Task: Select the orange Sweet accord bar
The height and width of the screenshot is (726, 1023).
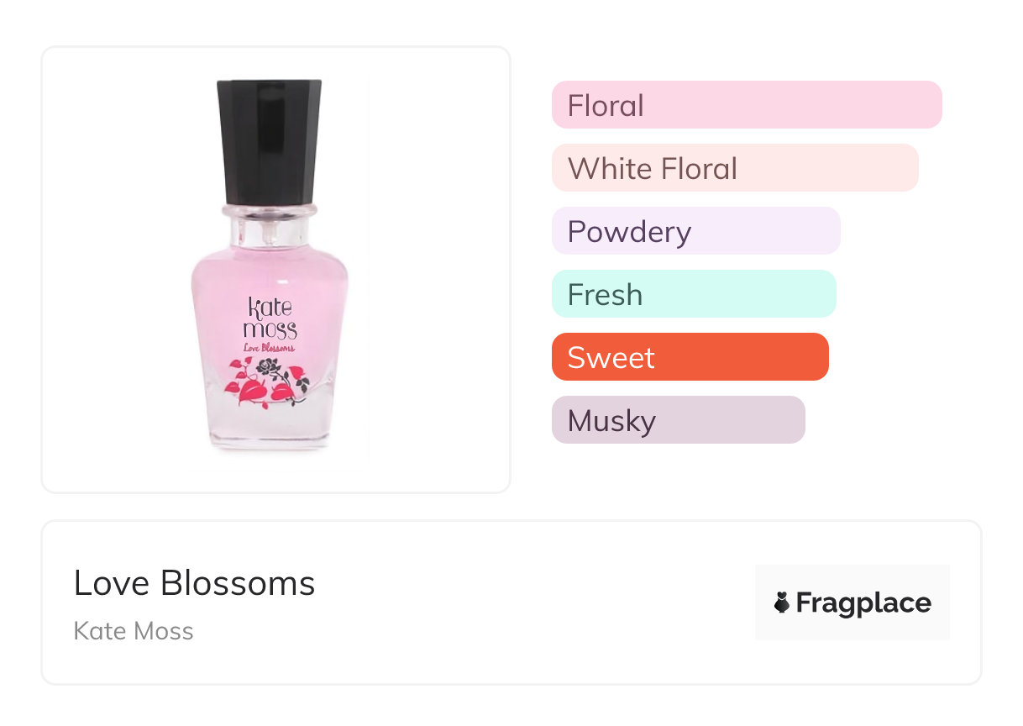Action: point(690,357)
